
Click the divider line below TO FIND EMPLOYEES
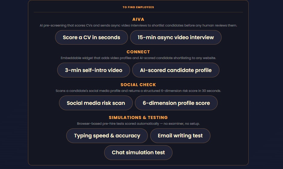point(138,12)
